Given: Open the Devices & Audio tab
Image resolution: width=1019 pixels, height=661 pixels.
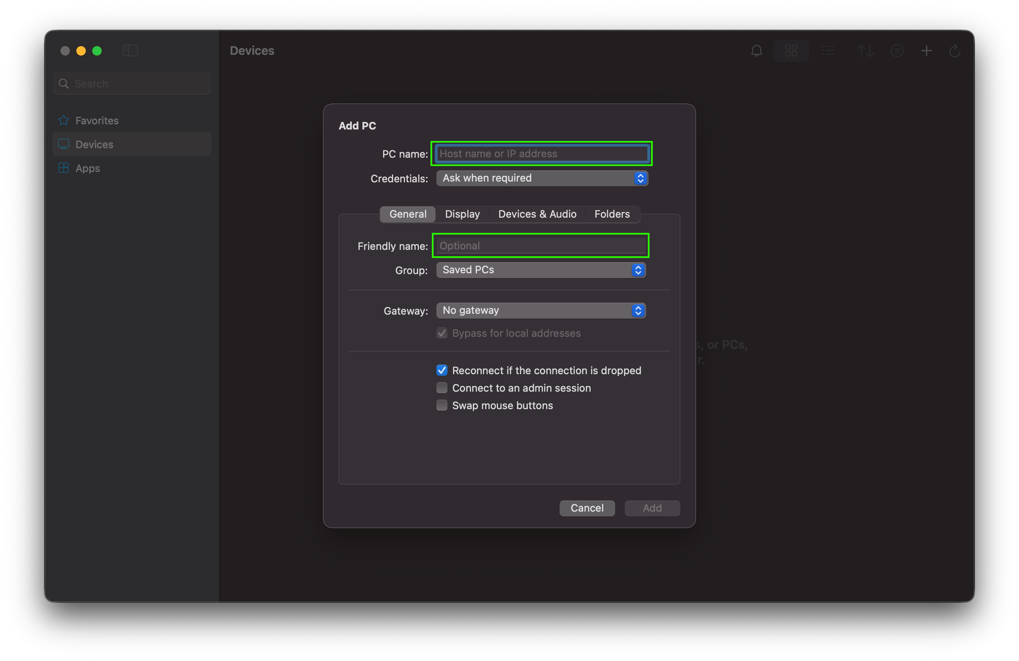Looking at the screenshot, I should click(537, 214).
